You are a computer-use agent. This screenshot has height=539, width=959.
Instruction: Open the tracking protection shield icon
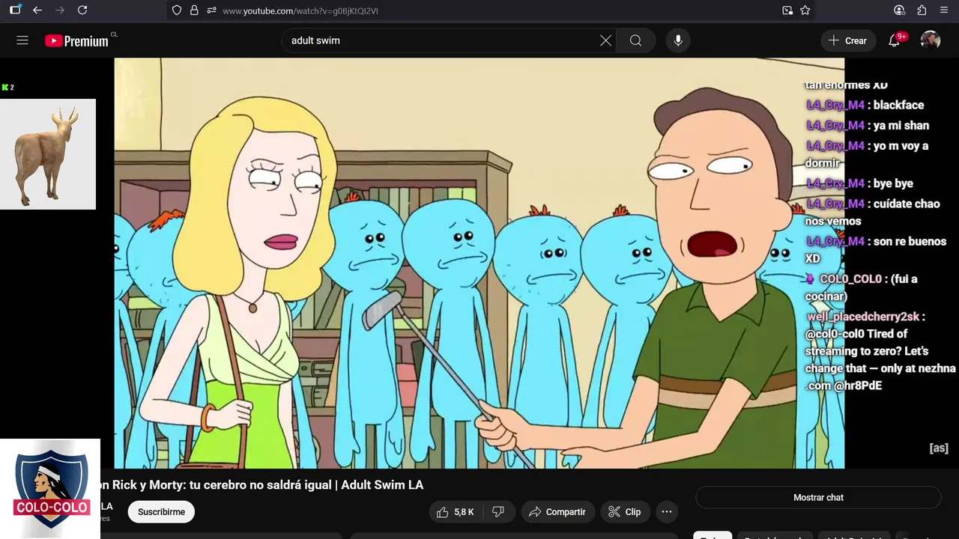pyautogui.click(x=177, y=10)
